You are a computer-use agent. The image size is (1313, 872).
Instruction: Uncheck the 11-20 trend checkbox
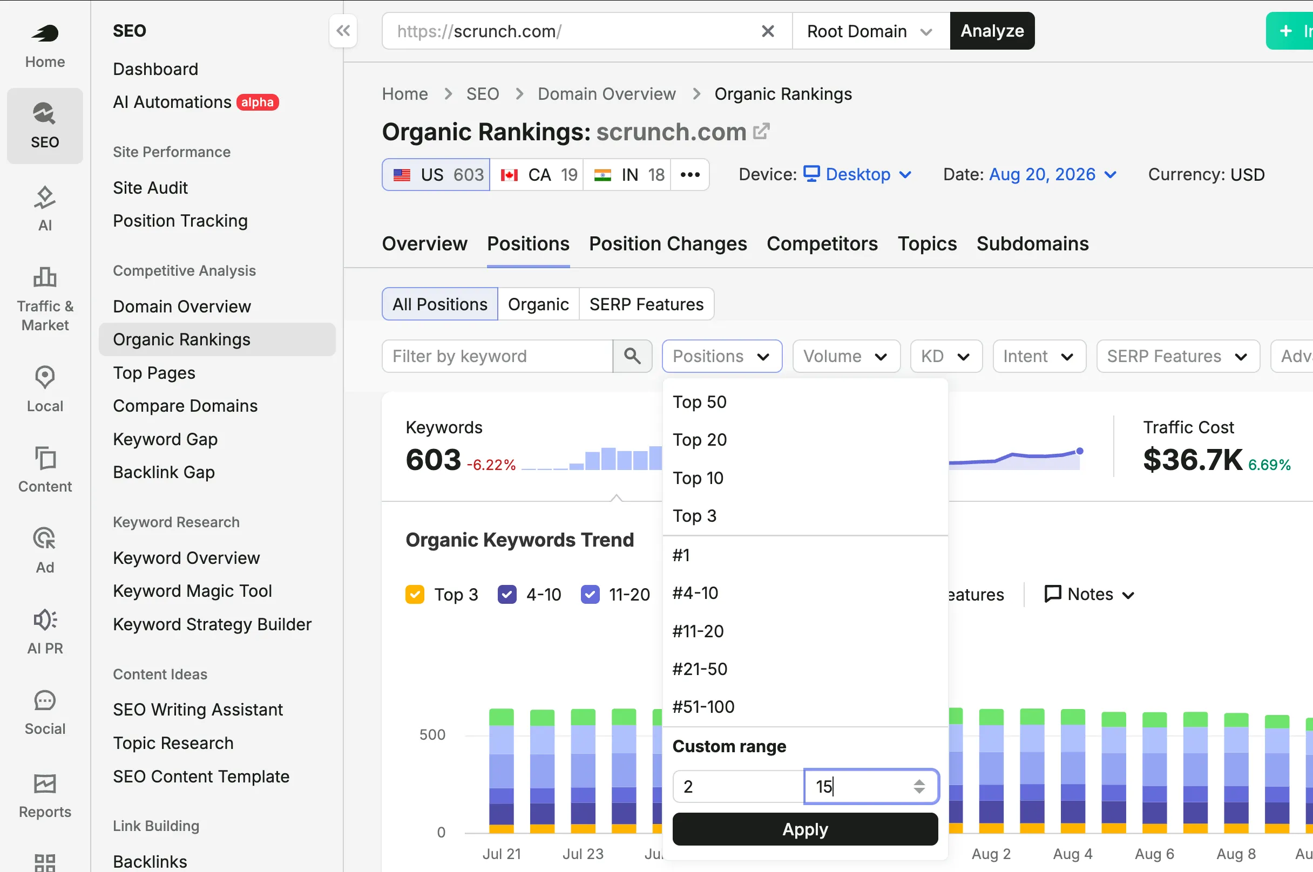click(x=590, y=594)
